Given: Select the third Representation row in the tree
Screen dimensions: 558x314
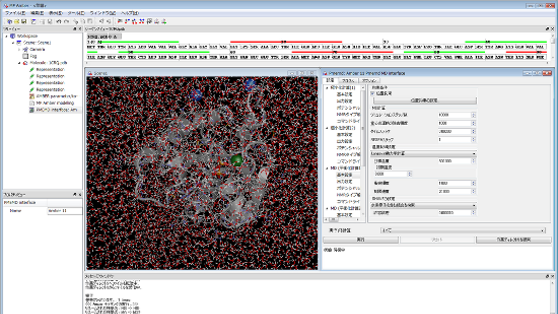Looking at the screenshot, I should click(x=50, y=83).
